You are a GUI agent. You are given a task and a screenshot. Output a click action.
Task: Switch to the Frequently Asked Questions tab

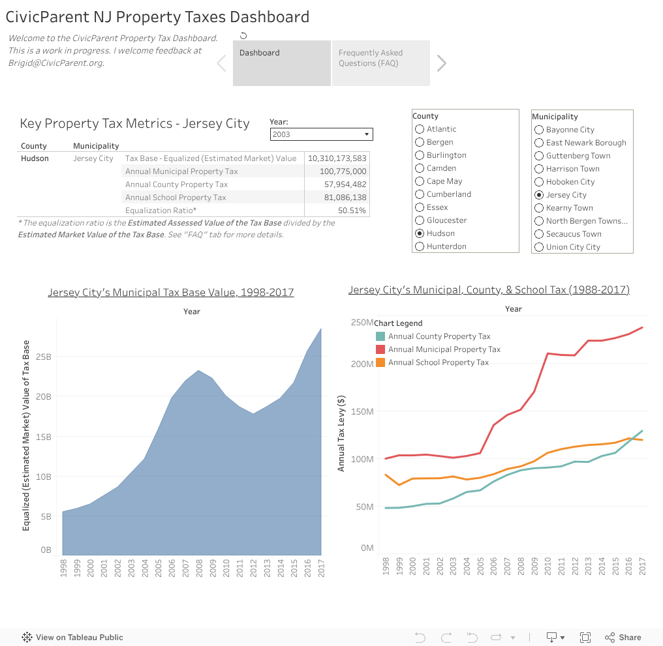tap(380, 63)
